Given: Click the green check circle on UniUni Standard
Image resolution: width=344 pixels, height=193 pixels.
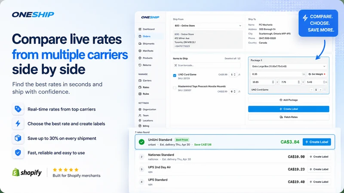Looking at the screenshot, I should point(142,142).
